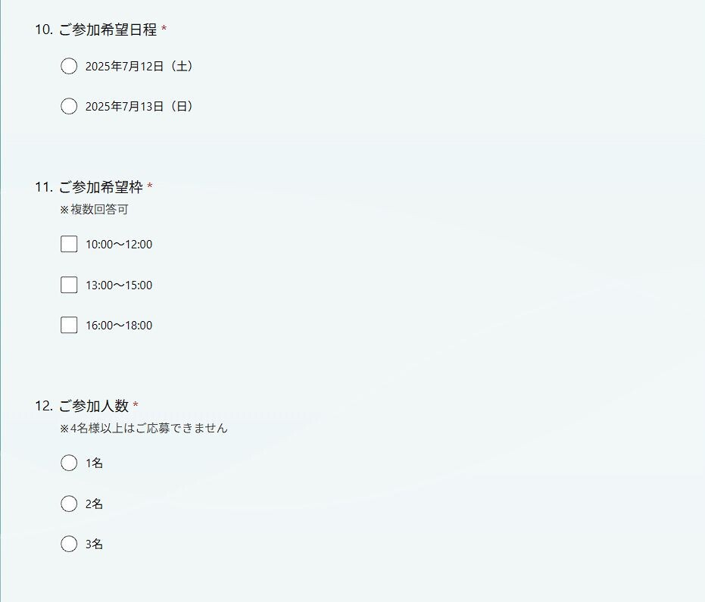
Task: Pick the 1名 radio circle
Action: tap(69, 463)
